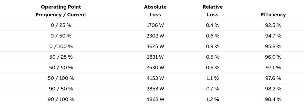Select the 50 / 25 % operating point cell
304x104 pixels.
click(61, 57)
